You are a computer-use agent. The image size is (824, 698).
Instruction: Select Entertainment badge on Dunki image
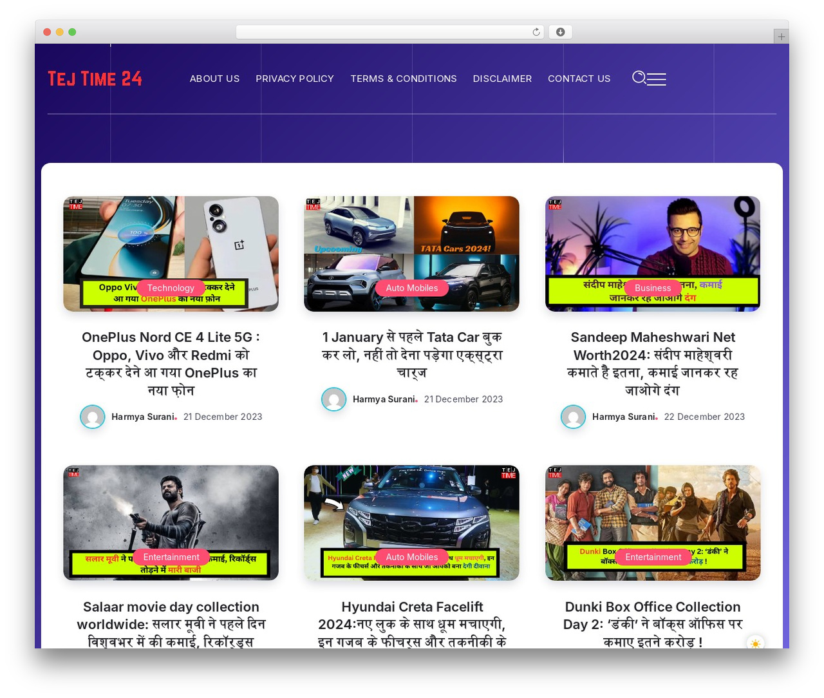653,557
